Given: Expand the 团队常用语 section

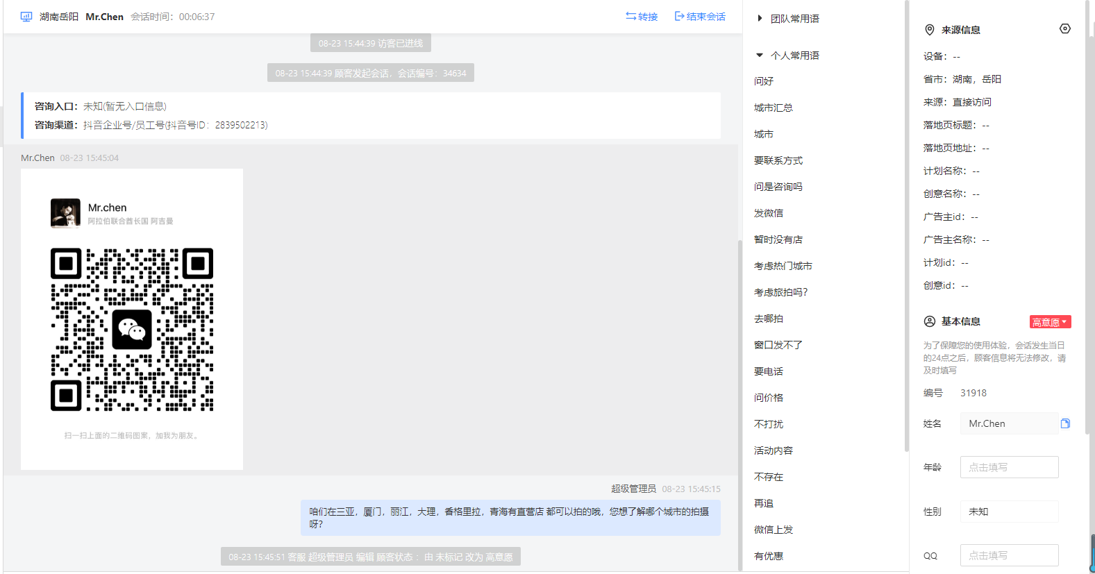Looking at the screenshot, I should coord(788,19).
